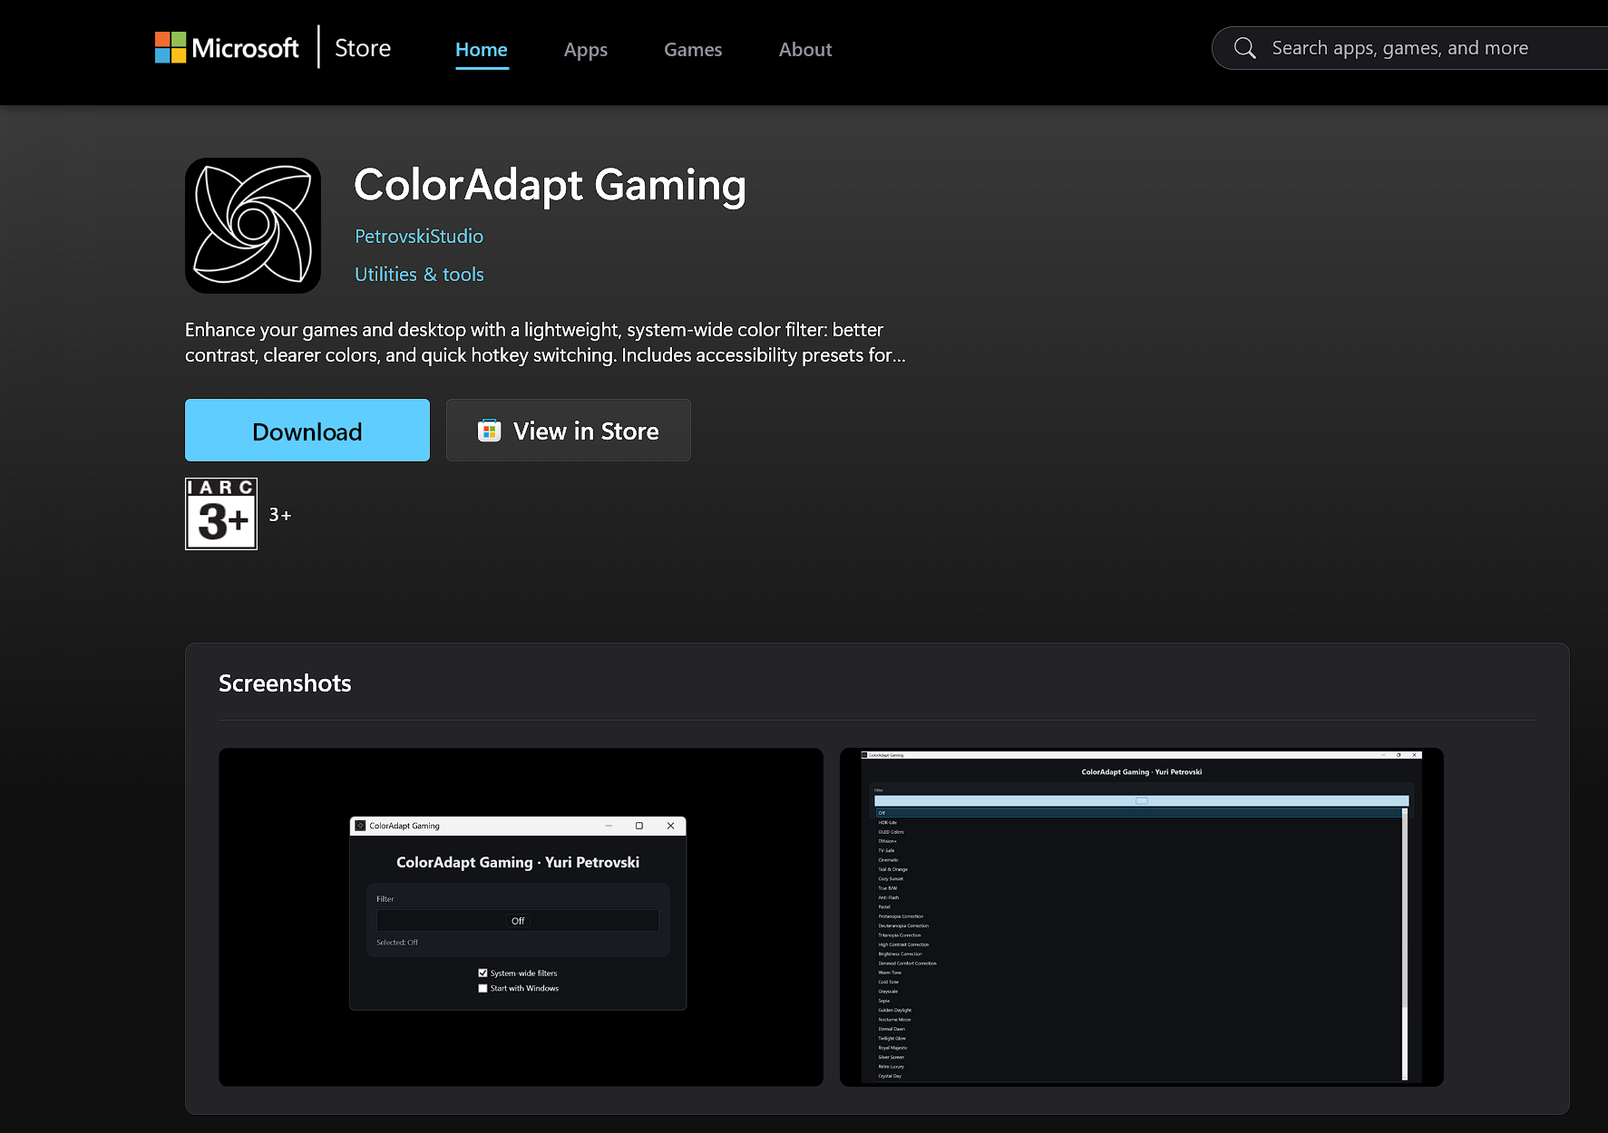Open the About page

tap(804, 50)
